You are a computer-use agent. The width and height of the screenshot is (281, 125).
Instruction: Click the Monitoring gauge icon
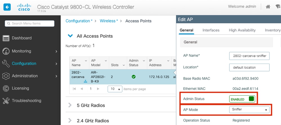click(6, 51)
